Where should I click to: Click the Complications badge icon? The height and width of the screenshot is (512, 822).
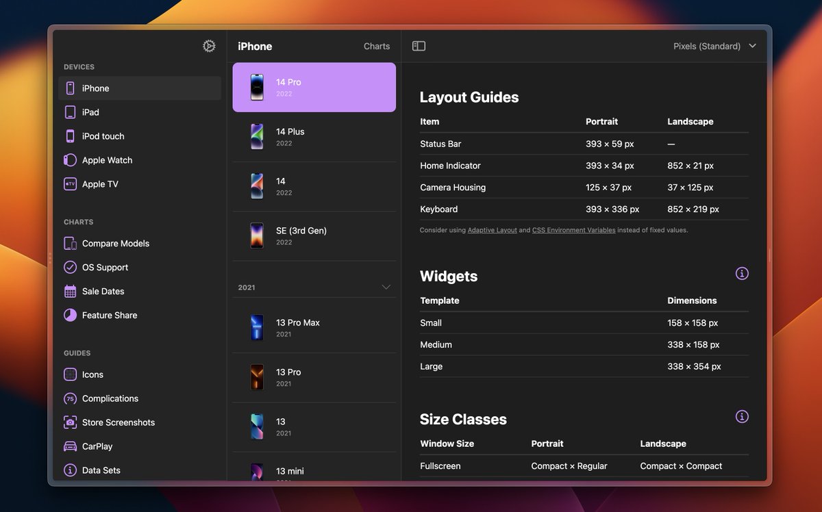pyautogui.click(x=70, y=398)
